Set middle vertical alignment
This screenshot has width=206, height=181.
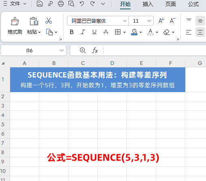(x=200, y=21)
